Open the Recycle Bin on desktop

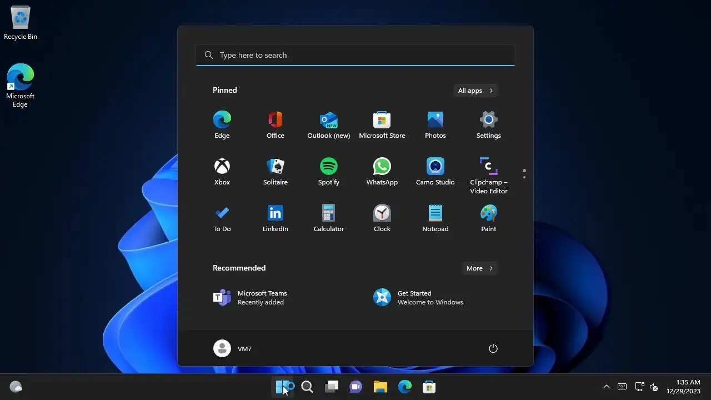[21, 23]
